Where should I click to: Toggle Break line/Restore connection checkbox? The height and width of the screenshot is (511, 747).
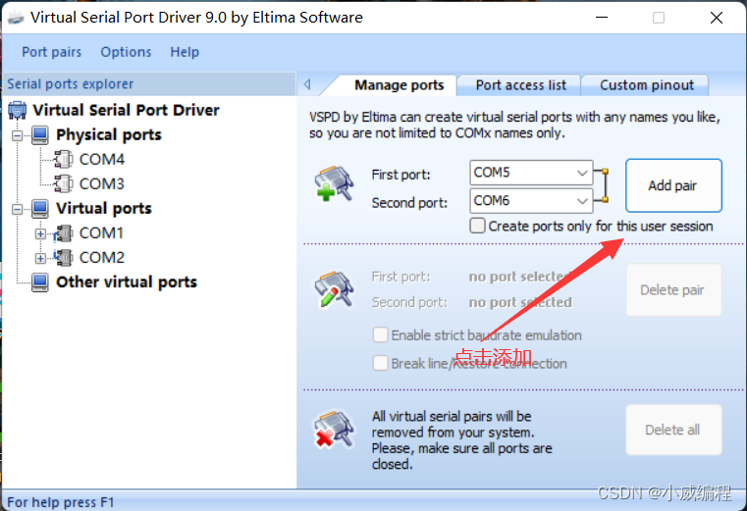tap(380, 363)
